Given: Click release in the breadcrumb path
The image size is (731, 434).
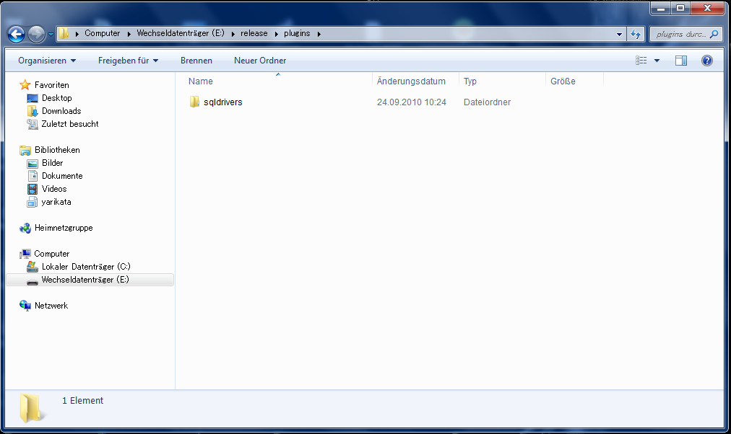Looking at the screenshot, I should point(254,33).
